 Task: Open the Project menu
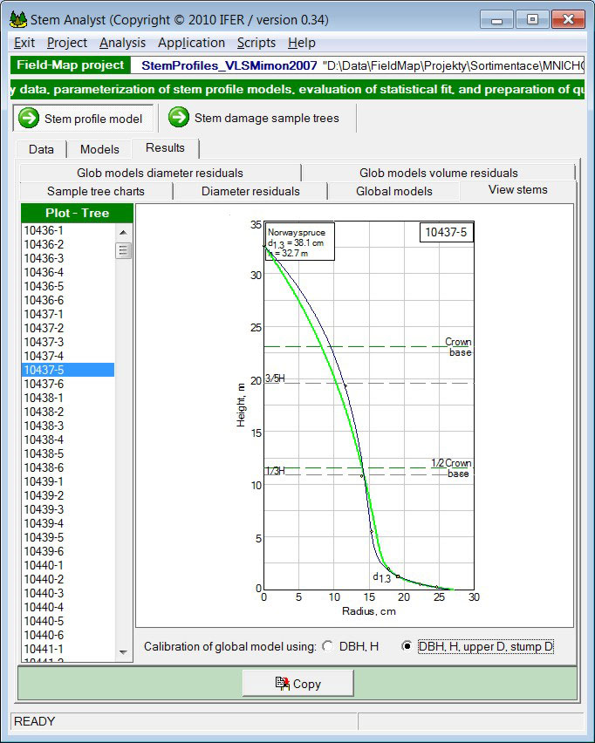(x=67, y=43)
